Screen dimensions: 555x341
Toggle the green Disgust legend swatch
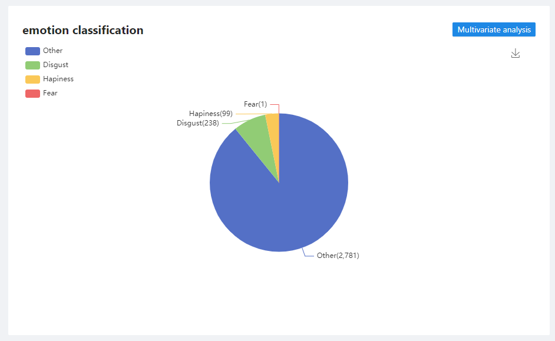(x=32, y=65)
